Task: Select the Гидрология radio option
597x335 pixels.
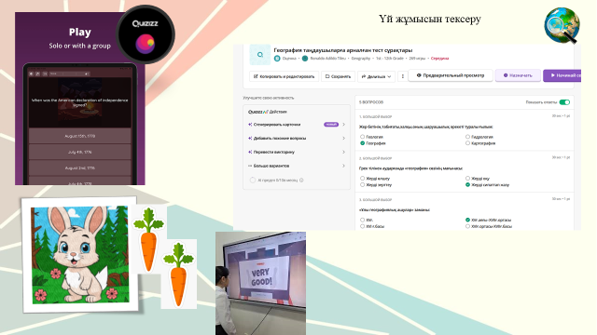Action: click(479, 137)
